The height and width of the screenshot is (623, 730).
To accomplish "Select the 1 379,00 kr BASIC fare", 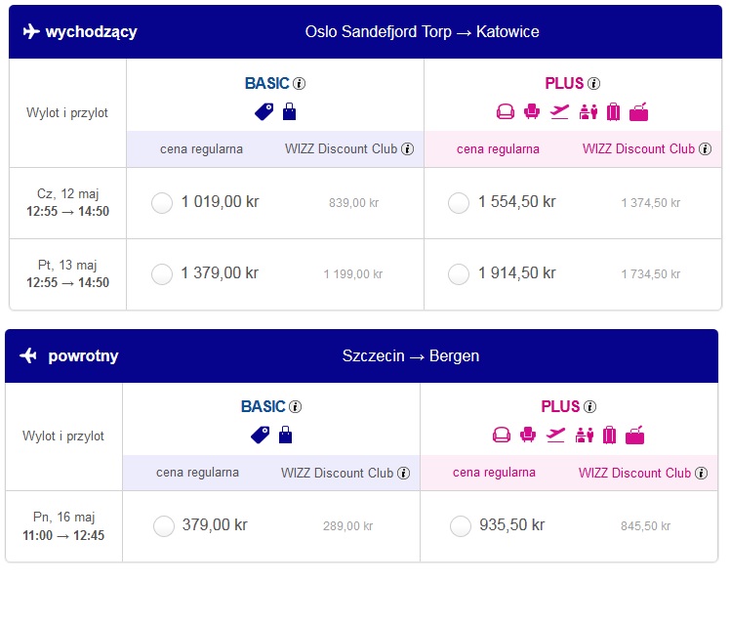I will click(x=162, y=274).
